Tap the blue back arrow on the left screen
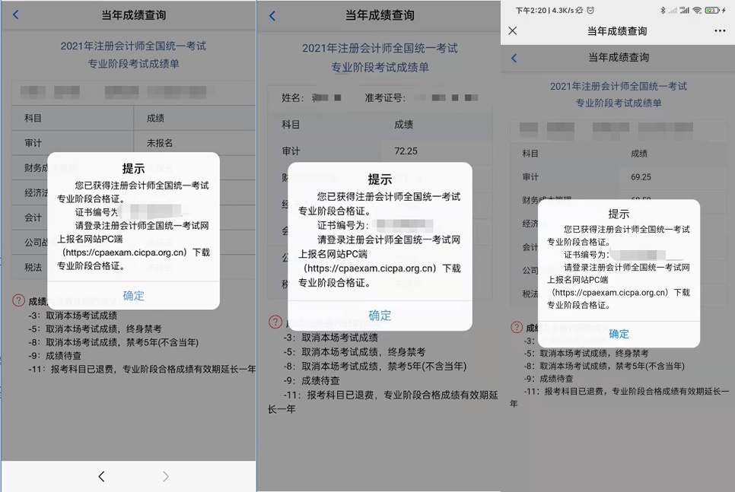 click(x=17, y=14)
